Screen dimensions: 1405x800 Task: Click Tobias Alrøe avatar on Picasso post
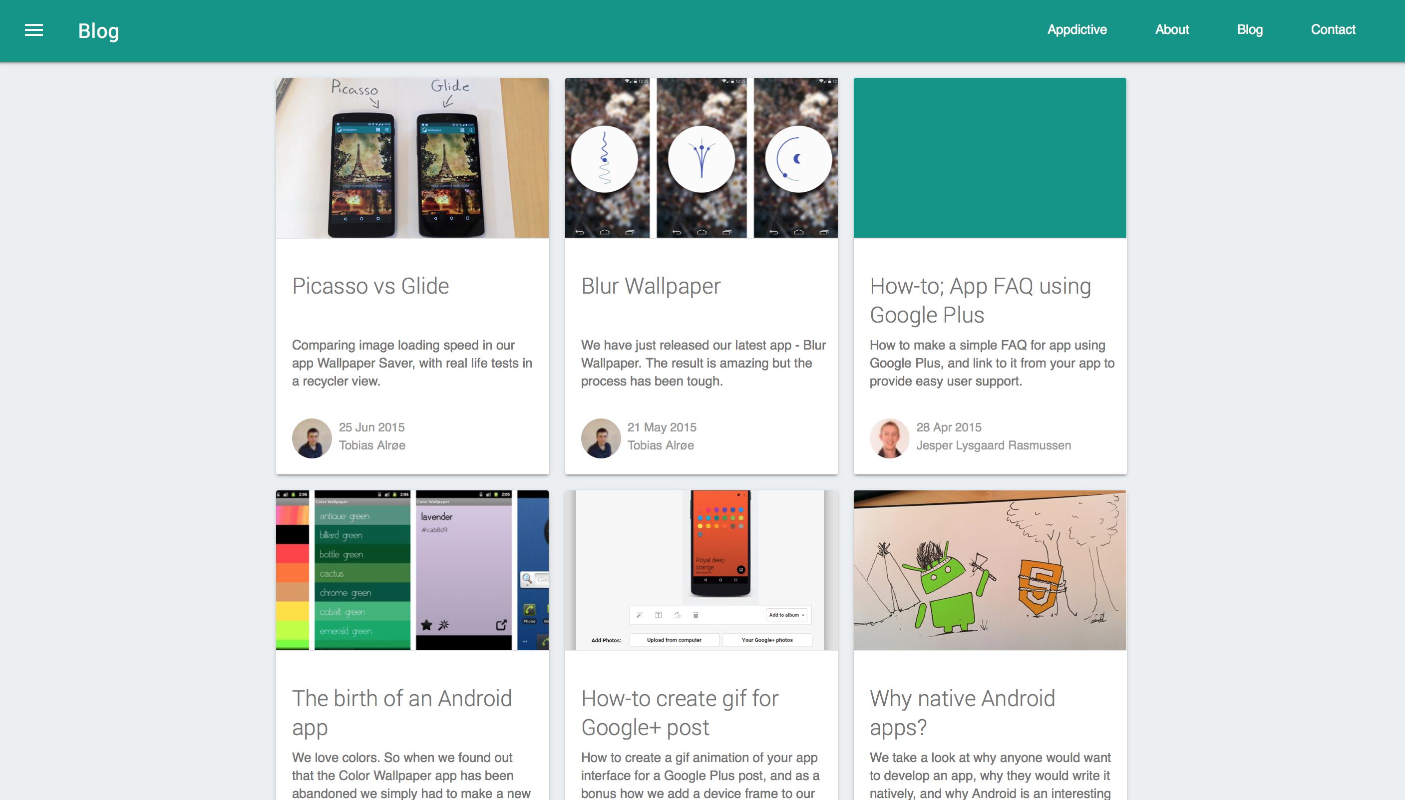click(312, 438)
